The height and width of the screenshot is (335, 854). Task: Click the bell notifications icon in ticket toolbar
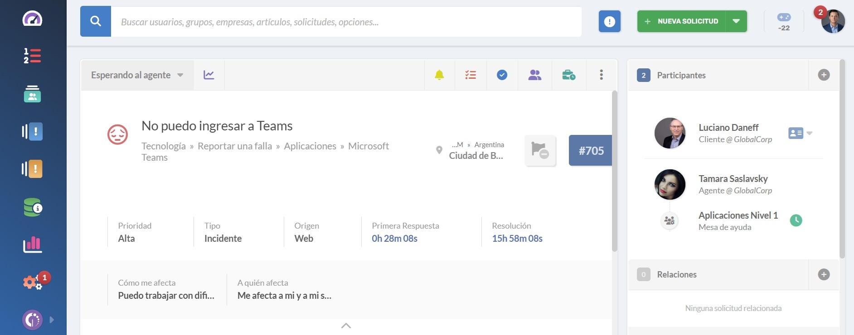(439, 75)
